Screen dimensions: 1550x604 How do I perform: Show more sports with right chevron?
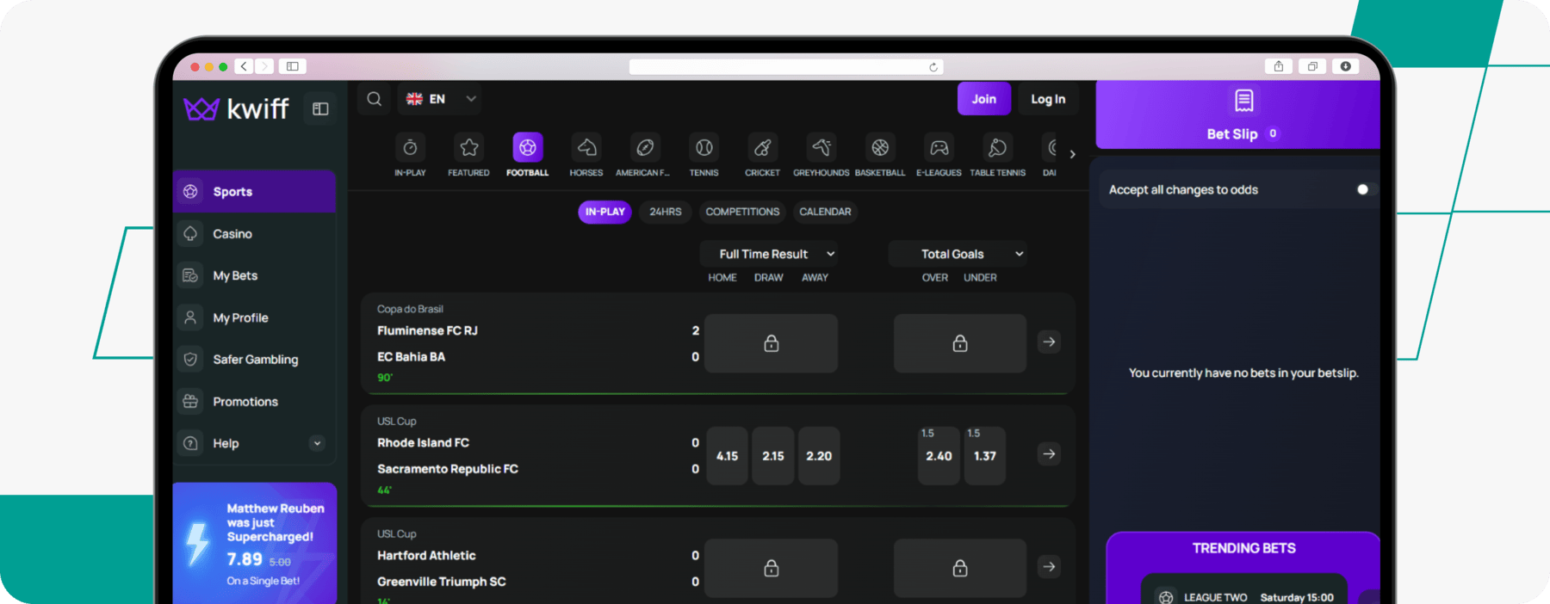(1072, 154)
